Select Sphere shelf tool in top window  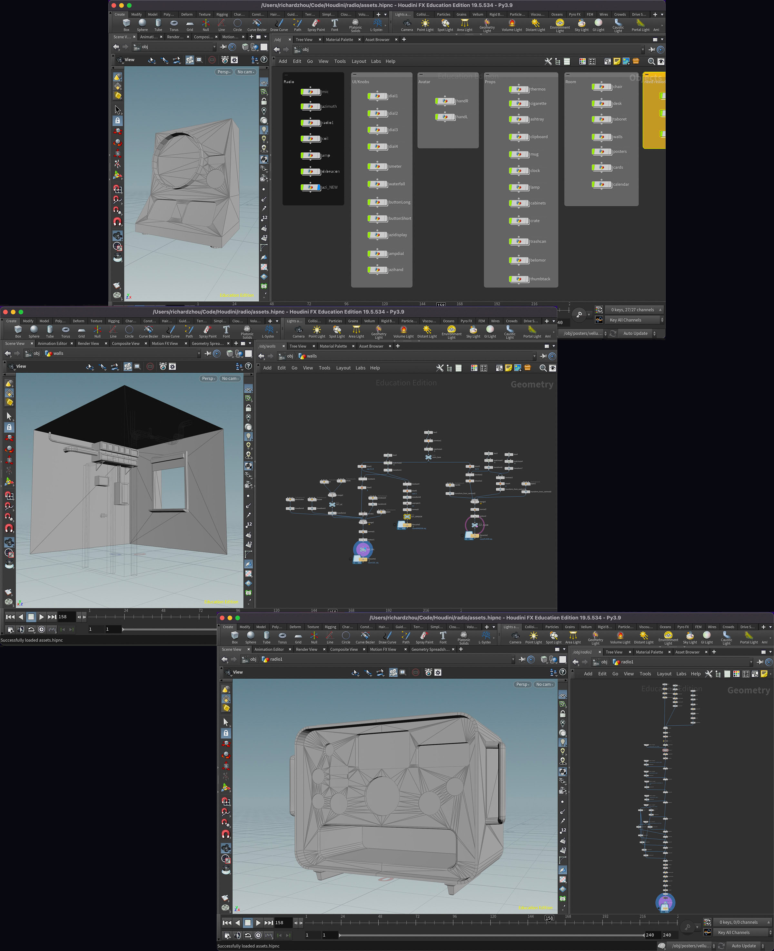[142, 25]
